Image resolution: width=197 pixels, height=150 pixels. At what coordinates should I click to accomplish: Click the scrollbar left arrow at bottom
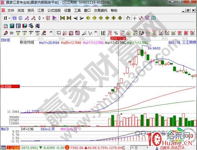pyautogui.click(x=133, y=148)
